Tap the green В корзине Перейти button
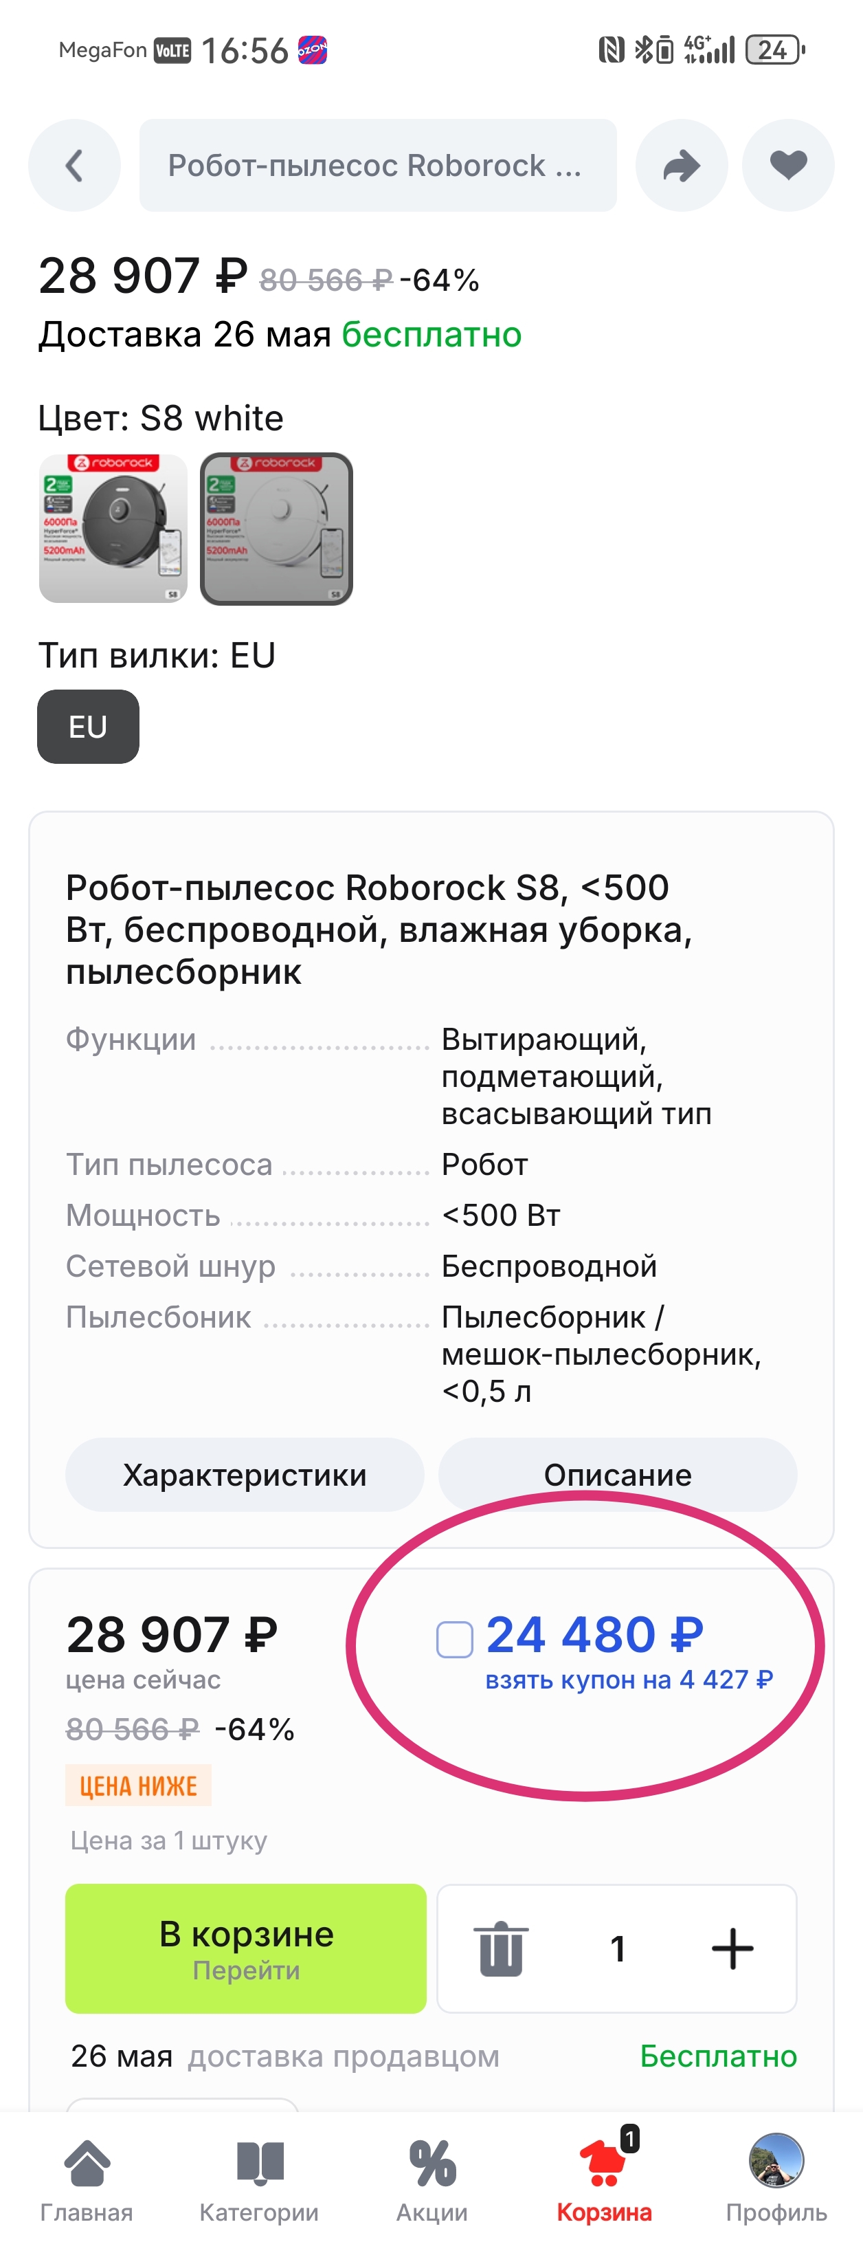The height and width of the screenshot is (2242, 863). pyautogui.click(x=246, y=1948)
